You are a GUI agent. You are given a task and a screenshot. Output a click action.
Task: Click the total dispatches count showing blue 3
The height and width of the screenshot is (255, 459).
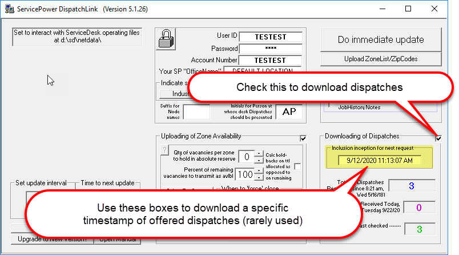(412, 186)
